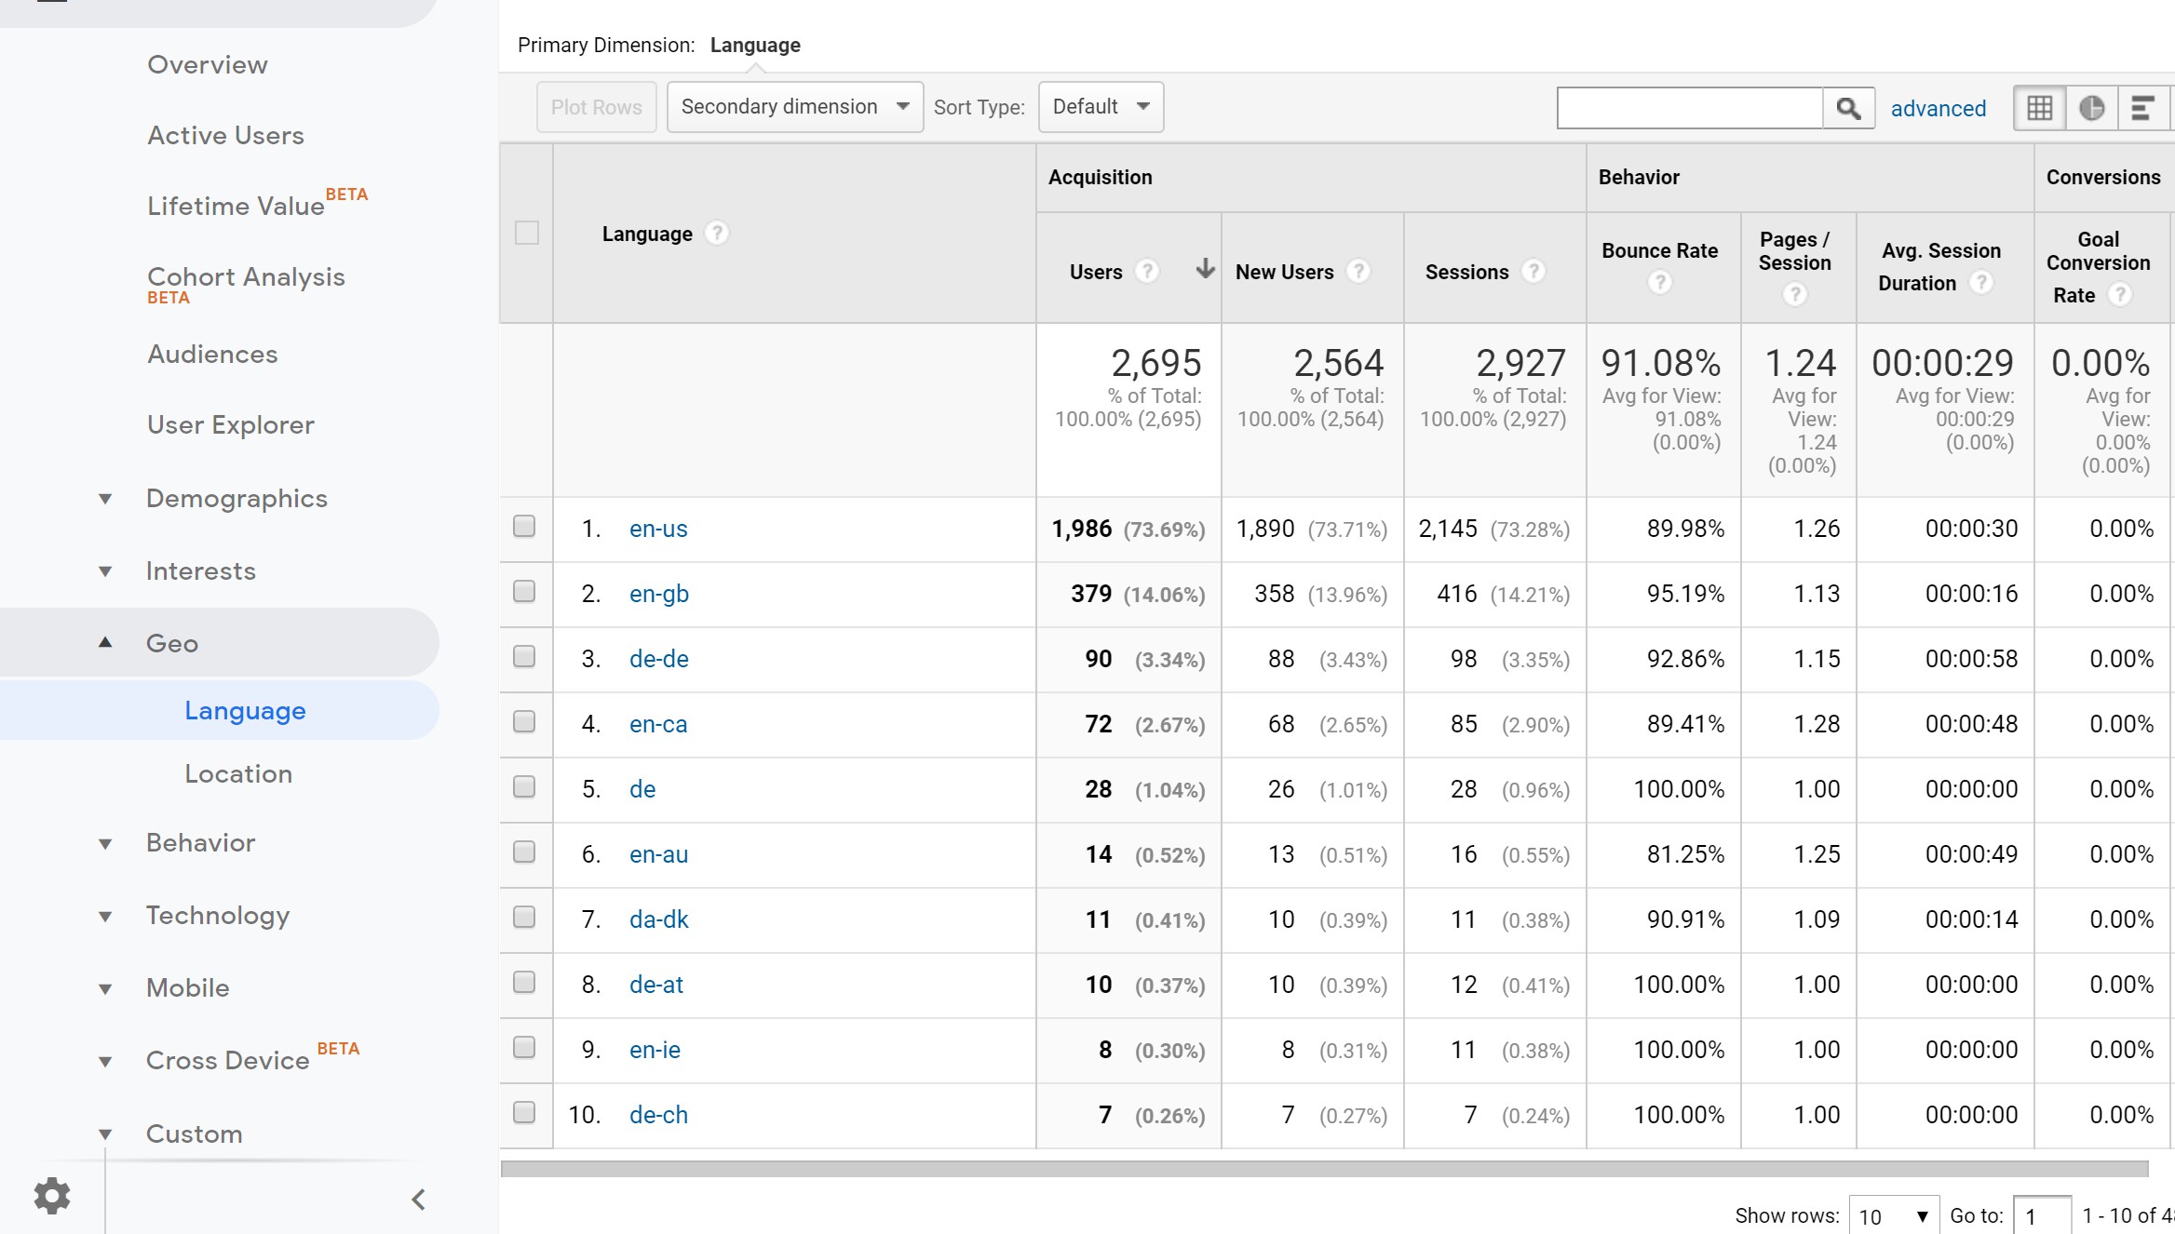
Task: Open the Overview report
Action: pos(207,65)
